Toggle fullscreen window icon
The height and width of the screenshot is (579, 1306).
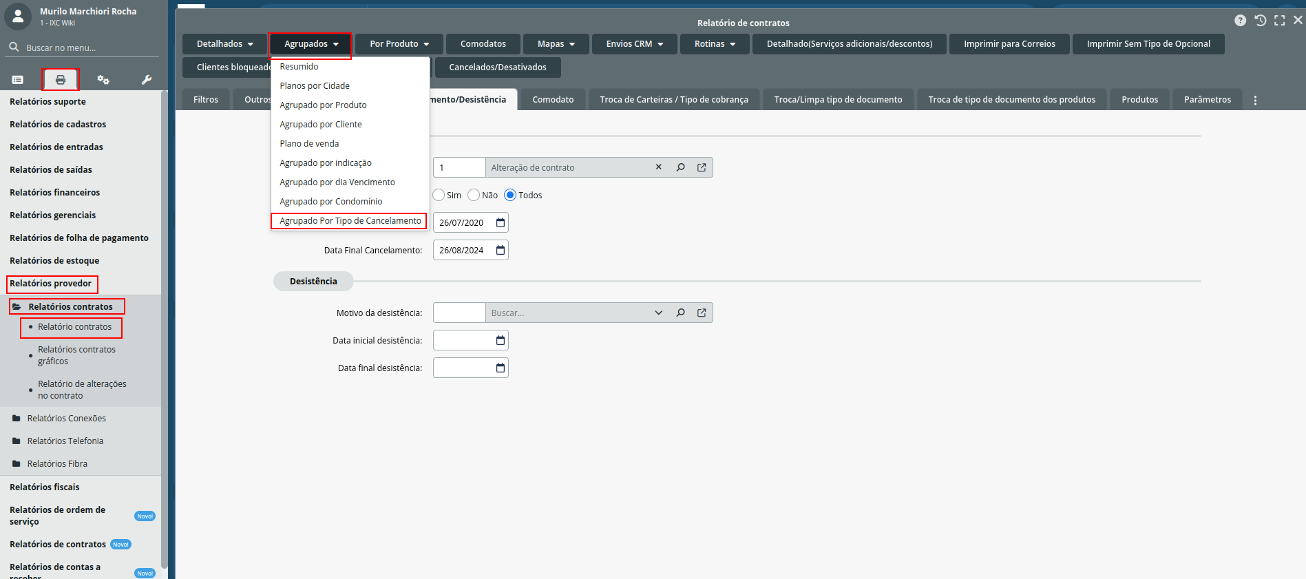click(x=1279, y=21)
